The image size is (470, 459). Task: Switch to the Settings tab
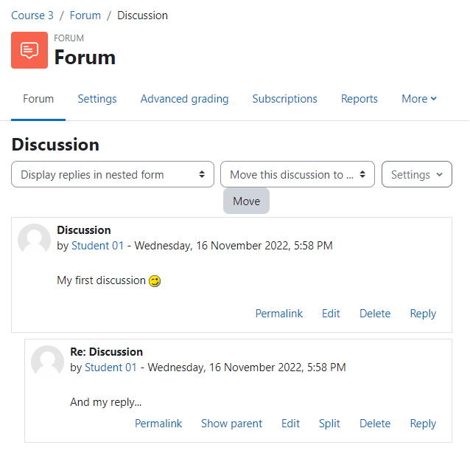point(97,99)
